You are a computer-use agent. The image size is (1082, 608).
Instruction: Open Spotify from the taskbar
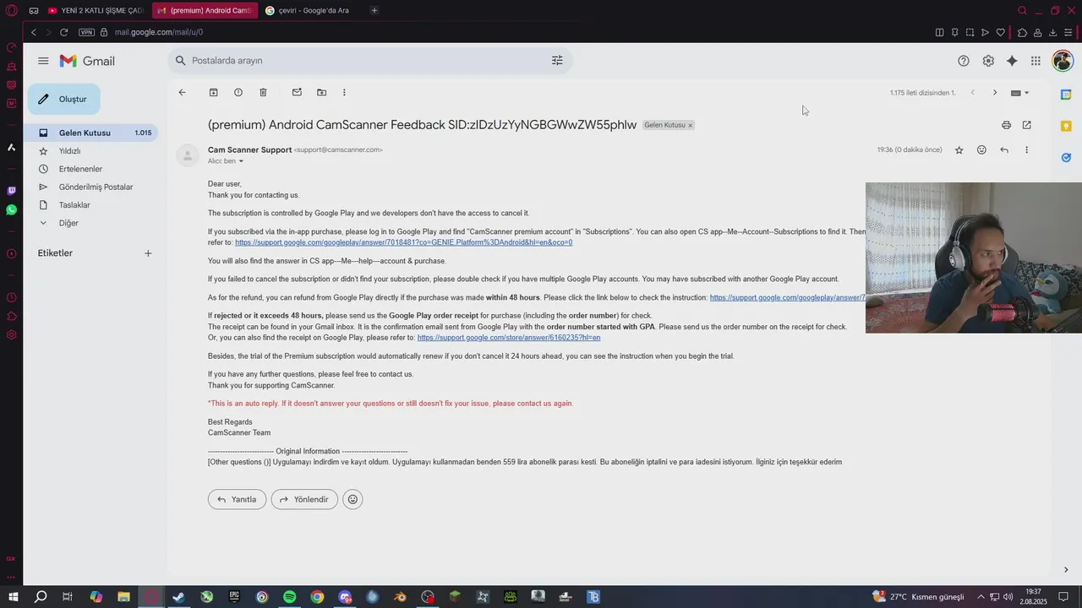coord(289,597)
